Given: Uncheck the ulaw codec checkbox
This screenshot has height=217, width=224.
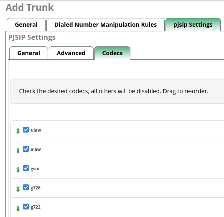Looking at the screenshot, I should tap(26, 130).
